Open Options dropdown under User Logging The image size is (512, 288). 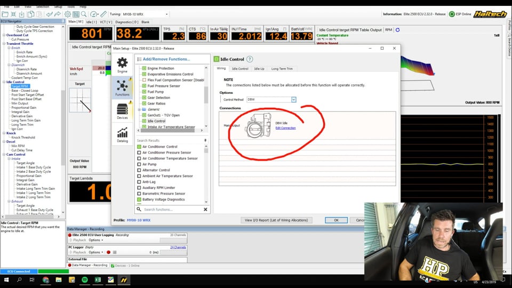point(96,240)
